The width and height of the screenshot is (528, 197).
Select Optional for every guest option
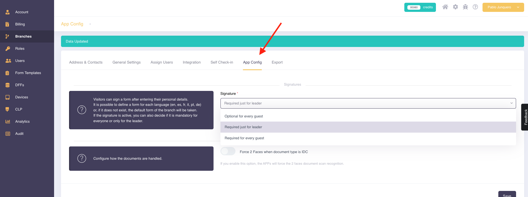click(368, 116)
